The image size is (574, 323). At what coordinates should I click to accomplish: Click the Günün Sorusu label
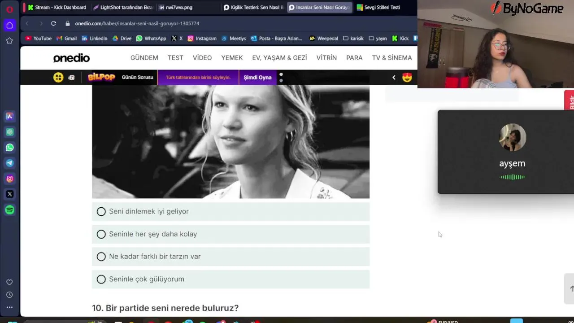click(138, 77)
